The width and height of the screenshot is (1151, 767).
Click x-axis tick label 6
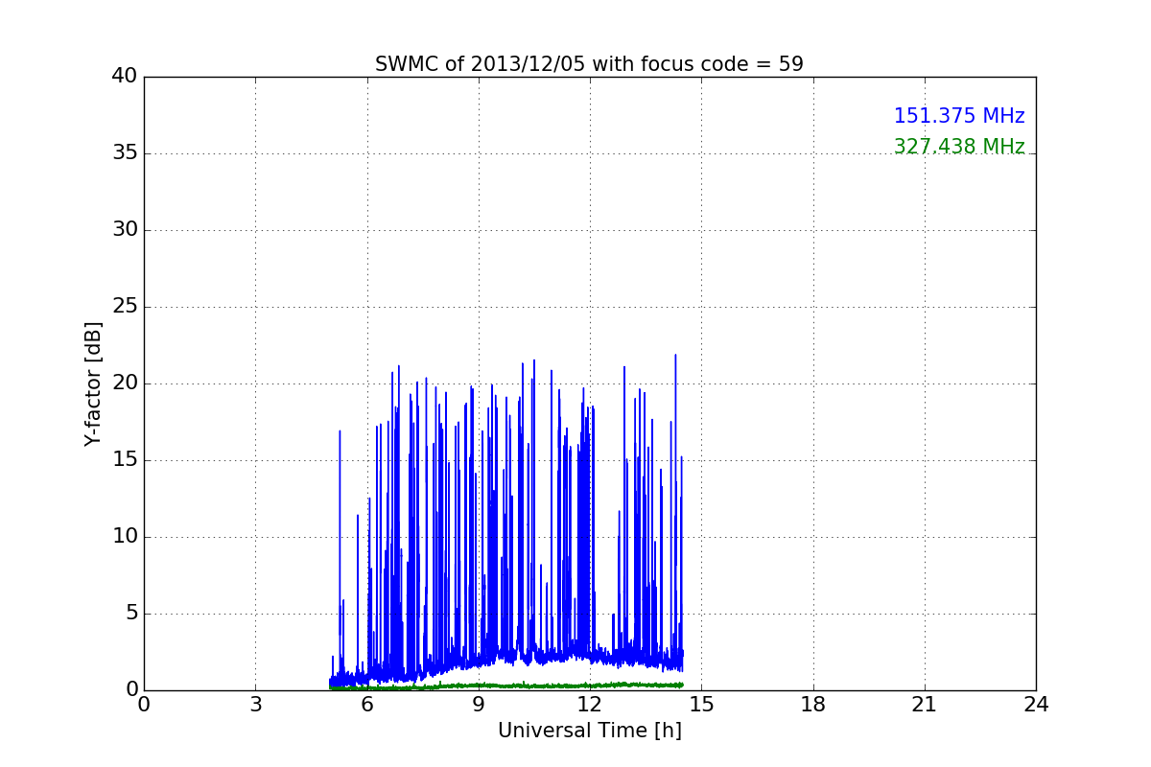[367, 705]
